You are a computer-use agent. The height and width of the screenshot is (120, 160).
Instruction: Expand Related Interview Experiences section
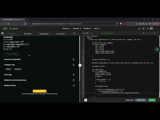[x=73, y=80]
